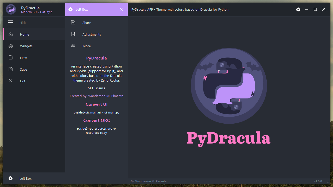
Task: Click the Exit X icon in the sidebar
Action: coord(10,81)
